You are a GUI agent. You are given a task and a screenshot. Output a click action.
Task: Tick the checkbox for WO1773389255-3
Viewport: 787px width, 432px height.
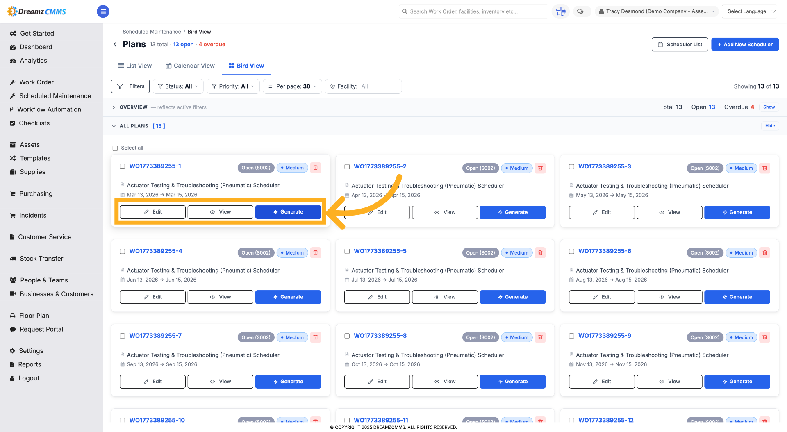point(571,166)
